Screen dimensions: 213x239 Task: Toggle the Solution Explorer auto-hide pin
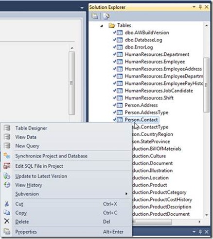pyautogui.click(x=200, y=7)
